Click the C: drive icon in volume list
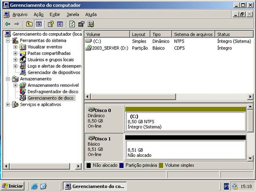This screenshot has height=192, width=256. point(89,41)
